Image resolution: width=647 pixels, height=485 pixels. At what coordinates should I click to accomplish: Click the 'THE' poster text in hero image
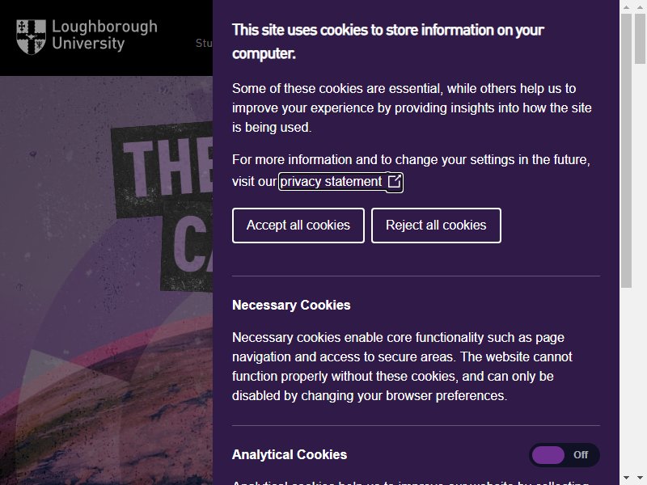(x=168, y=167)
